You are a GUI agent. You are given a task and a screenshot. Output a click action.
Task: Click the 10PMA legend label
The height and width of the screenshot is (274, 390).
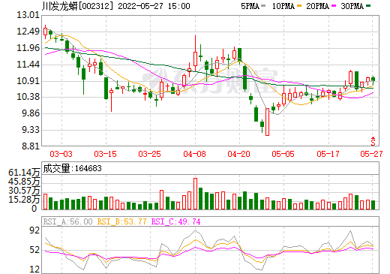(283, 6)
